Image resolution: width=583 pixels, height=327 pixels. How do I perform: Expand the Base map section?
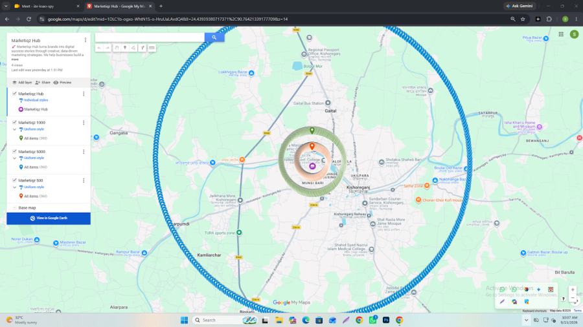(x=14, y=208)
